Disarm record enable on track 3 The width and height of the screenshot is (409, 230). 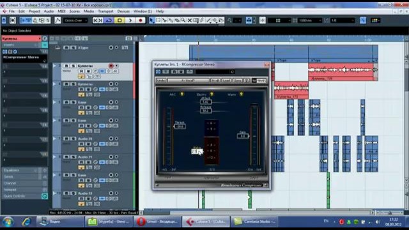111,66
